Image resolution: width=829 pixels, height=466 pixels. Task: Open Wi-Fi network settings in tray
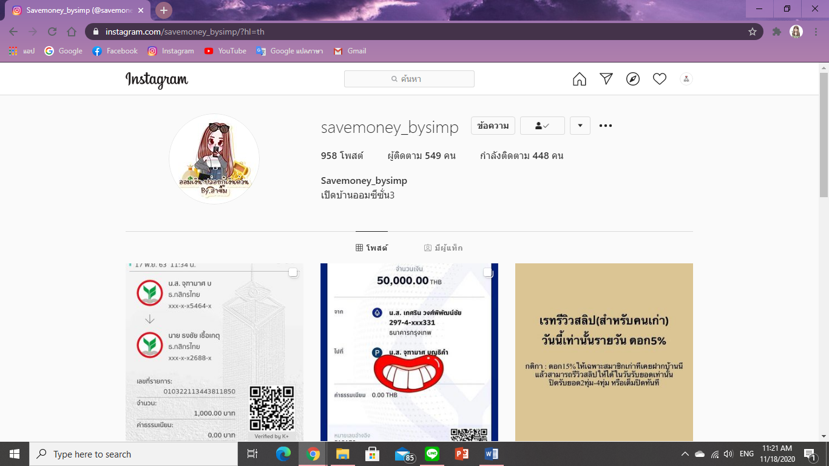pyautogui.click(x=715, y=454)
